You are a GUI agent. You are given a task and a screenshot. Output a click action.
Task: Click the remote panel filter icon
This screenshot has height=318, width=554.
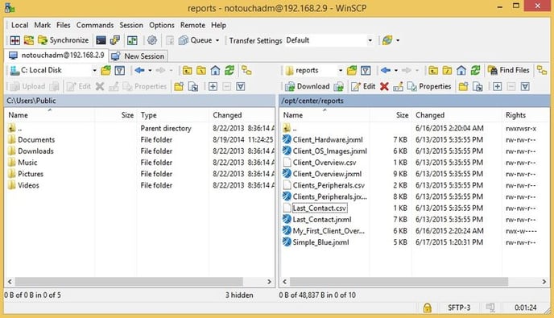pos(366,70)
